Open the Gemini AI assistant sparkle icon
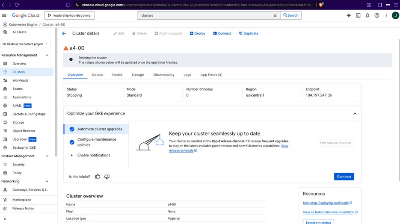This screenshot has width=400, height=224. [349, 15]
